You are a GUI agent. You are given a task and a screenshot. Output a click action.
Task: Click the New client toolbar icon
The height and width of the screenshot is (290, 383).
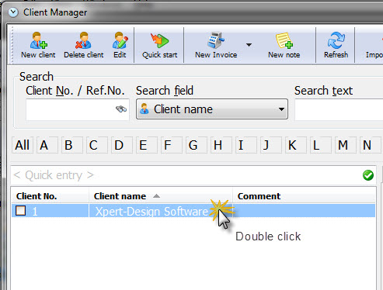point(38,45)
